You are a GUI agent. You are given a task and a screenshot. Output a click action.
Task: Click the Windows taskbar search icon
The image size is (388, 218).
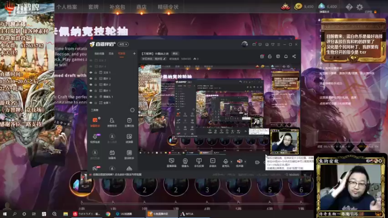coord(15,214)
